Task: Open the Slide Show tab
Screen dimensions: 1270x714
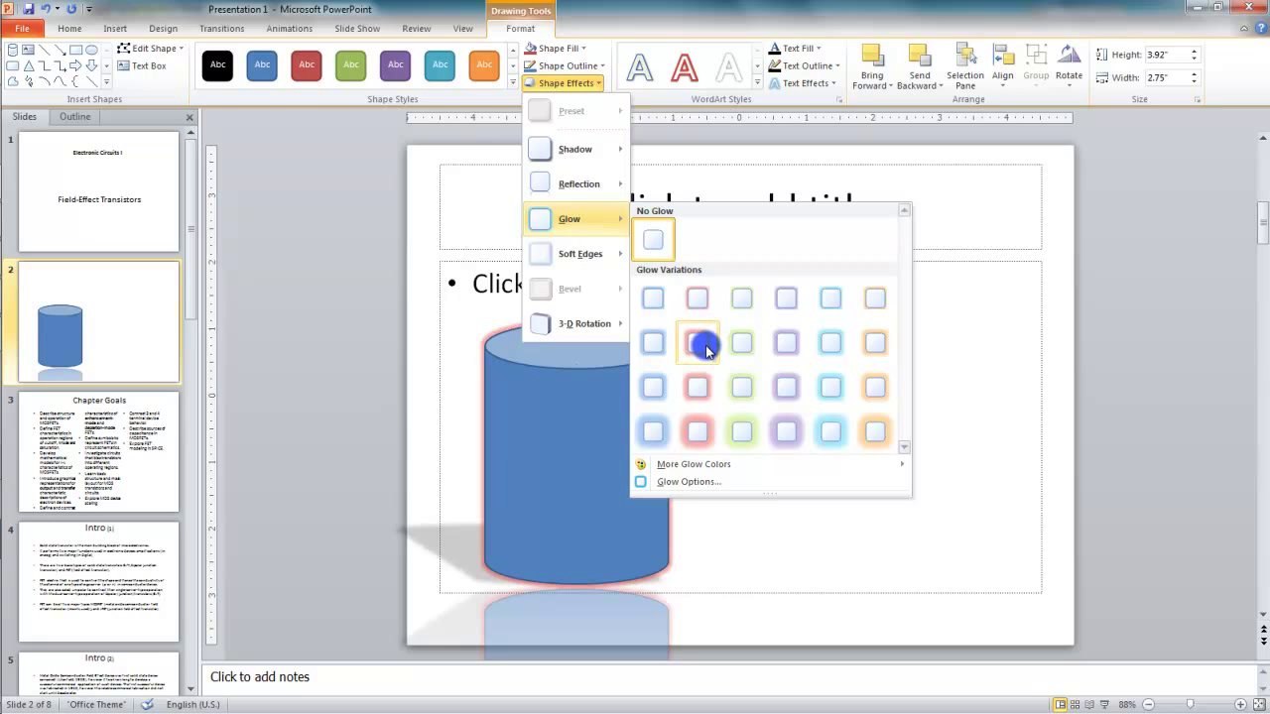Action: coord(357,29)
